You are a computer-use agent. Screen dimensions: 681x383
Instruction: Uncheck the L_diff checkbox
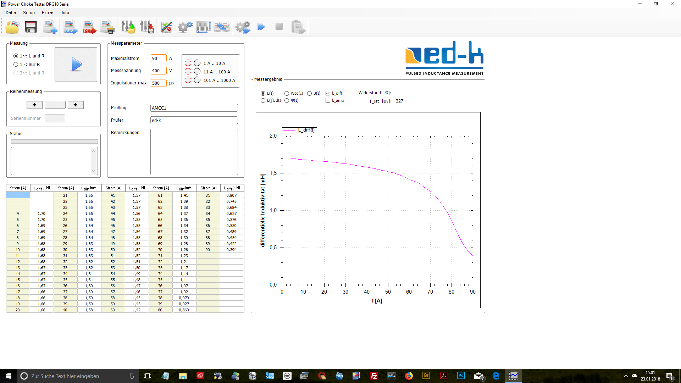pos(328,93)
